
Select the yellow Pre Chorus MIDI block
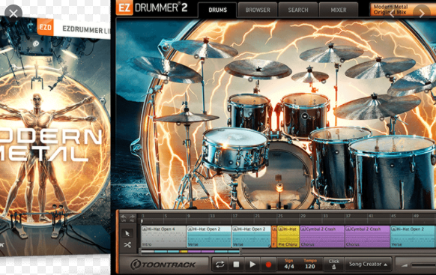pyautogui.click(x=288, y=237)
